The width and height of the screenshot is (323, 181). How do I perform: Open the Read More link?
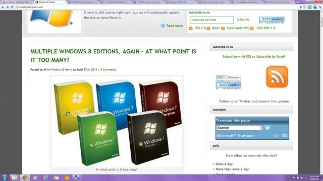click(175, 26)
